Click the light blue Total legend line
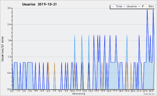 (113, 6)
